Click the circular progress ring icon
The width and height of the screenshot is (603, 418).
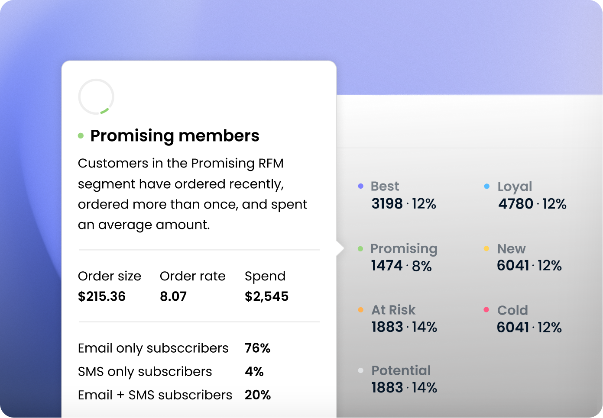(96, 97)
